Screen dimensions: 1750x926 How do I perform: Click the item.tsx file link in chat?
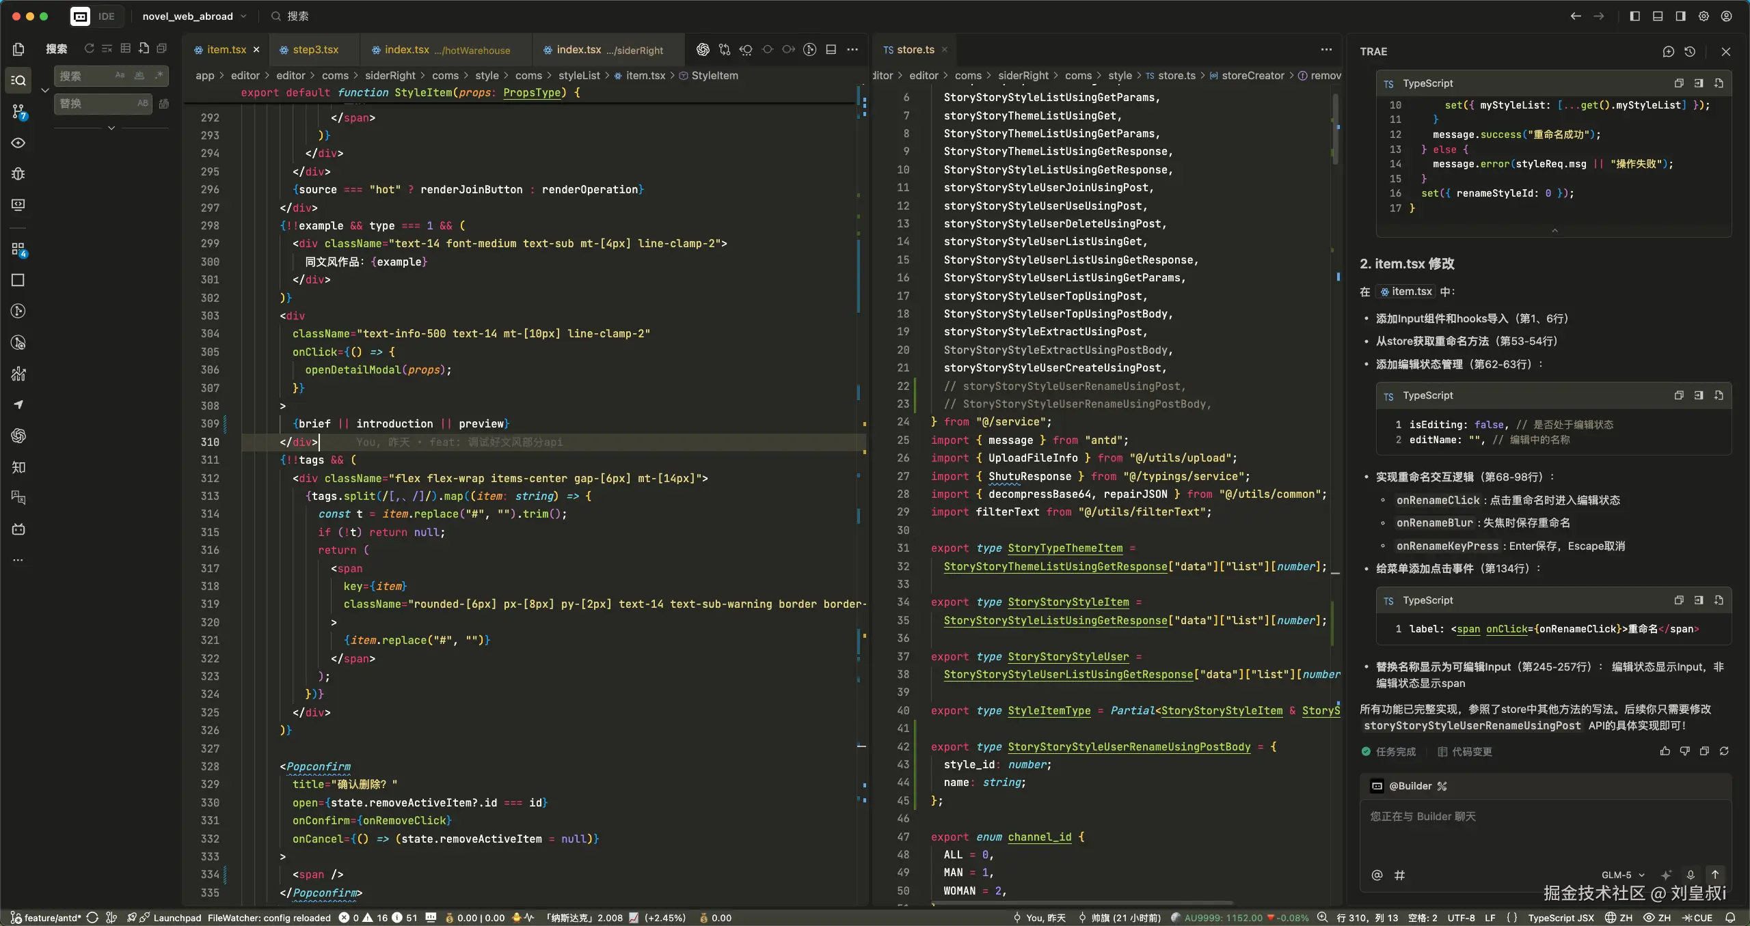[x=1406, y=292]
